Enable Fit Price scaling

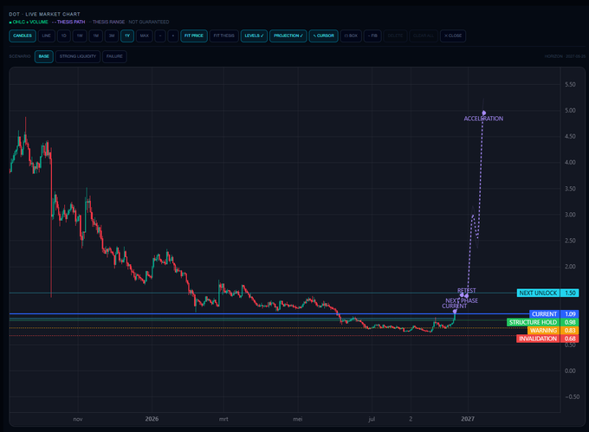click(x=194, y=35)
